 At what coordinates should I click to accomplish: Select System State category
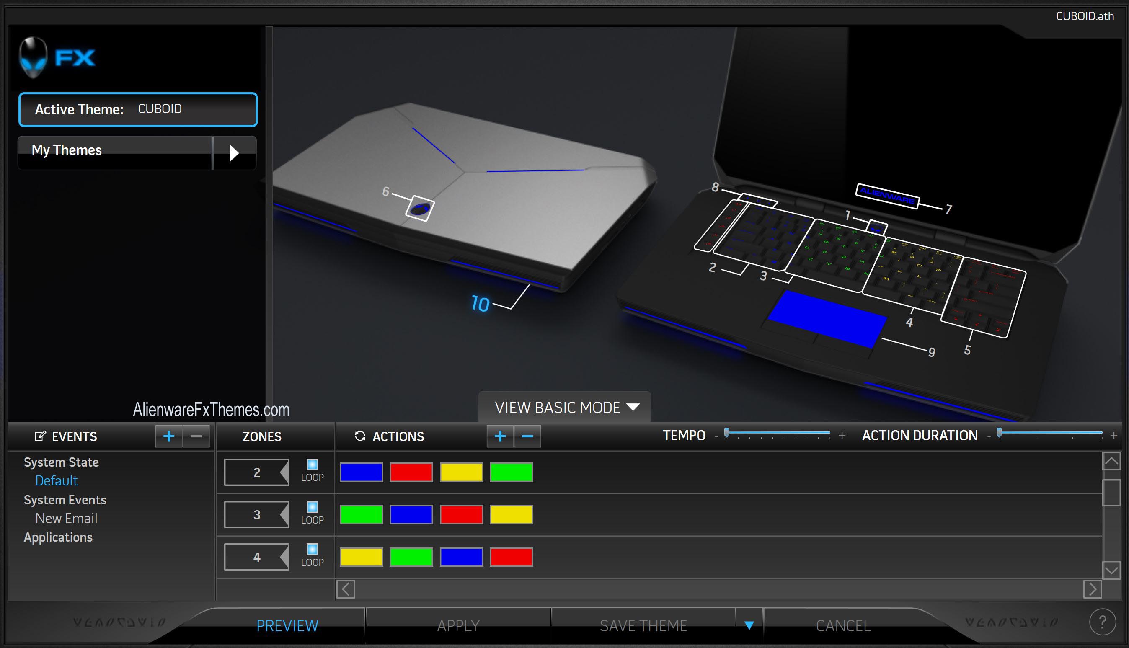pos(61,462)
